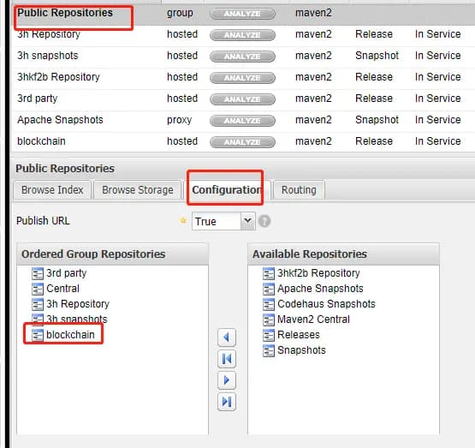
Task: Click the move-right single arrow button
Action: [x=226, y=380]
